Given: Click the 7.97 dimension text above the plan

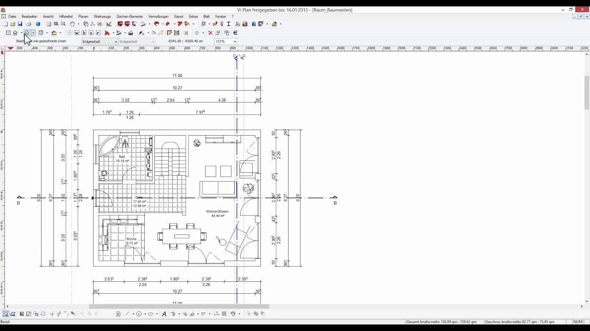Looking at the screenshot, I should pyautogui.click(x=200, y=112).
